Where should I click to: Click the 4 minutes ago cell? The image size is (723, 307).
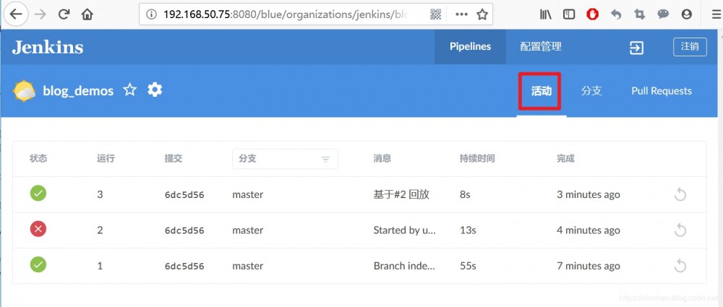click(589, 230)
